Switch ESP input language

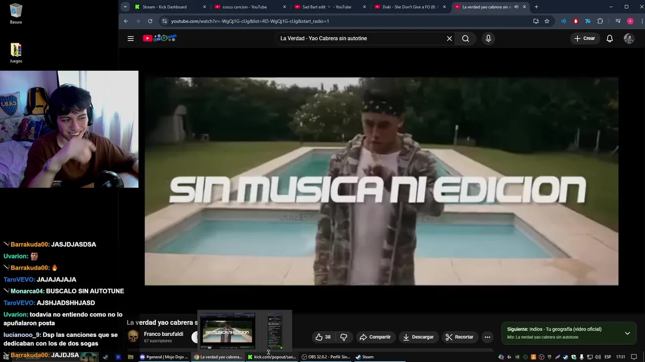point(608,357)
